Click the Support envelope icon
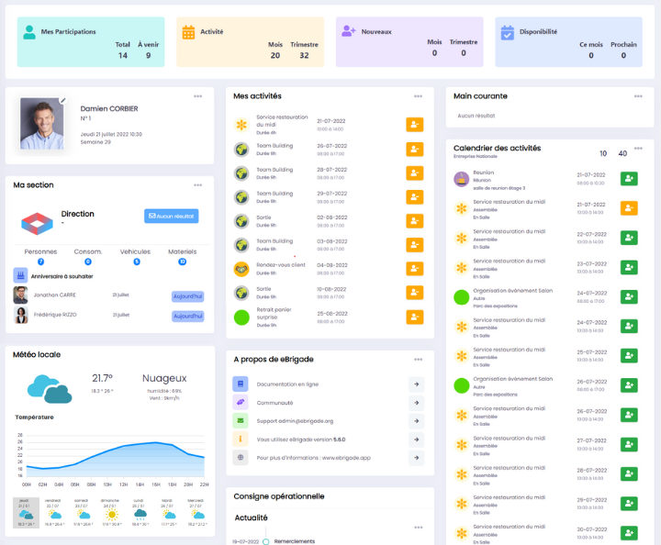This screenshot has width=661, height=545. click(x=241, y=421)
